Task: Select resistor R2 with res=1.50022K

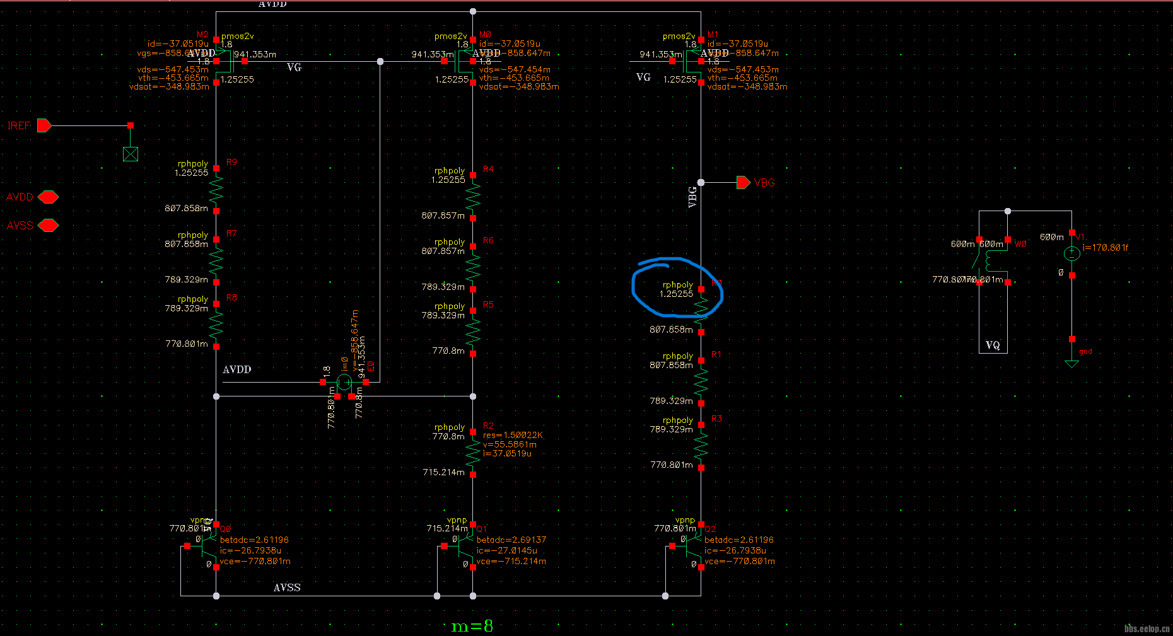Action: tap(473, 453)
